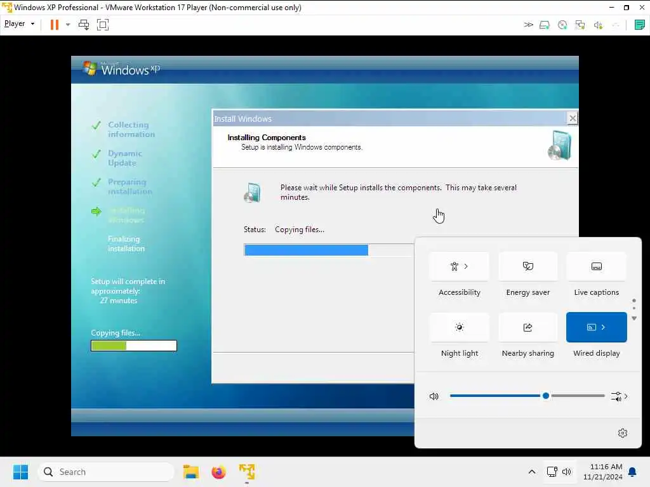
Task: Open the network adapter device icon
Action: pos(580,25)
